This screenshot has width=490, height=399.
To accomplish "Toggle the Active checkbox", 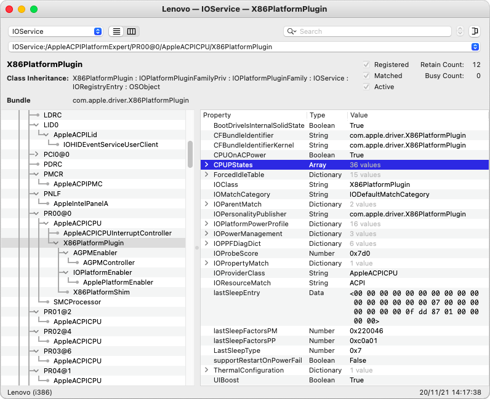I will (x=366, y=87).
